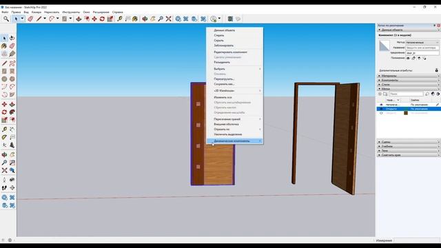The width and height of the screenshot is (441, 248).
Task: Select the Eraser tool in top toolbar
Action: (30, 19)
